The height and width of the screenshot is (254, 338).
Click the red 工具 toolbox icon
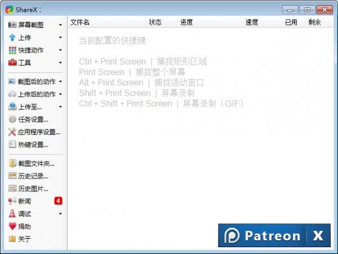tap(12, 63)
